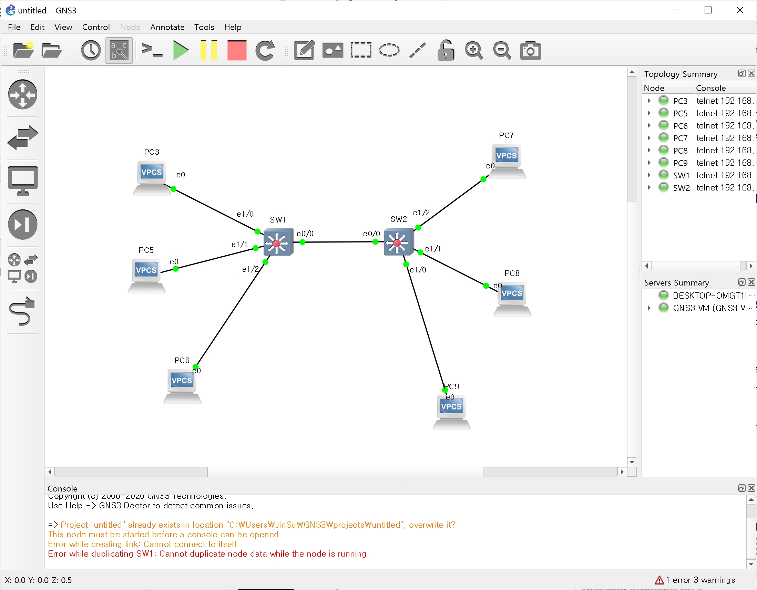Close the Console panel
Image resolution: width=757 pixels, height=590 pixels.
point(751,488)
